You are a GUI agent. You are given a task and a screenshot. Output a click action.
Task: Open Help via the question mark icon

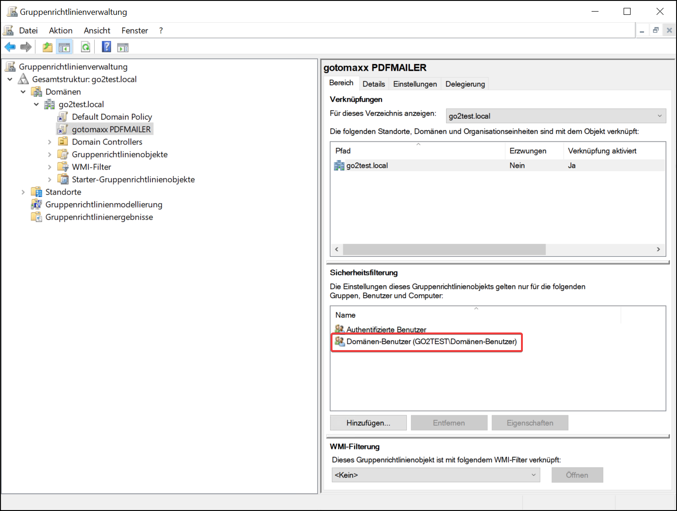tap(106, 47)
